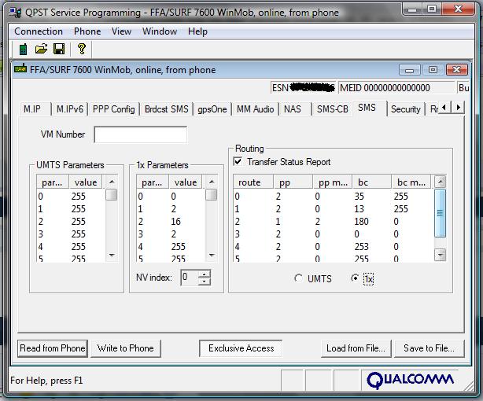Viewport: 483px width, 401px height.
Task: Click 'par...' column header in 1x Parameters
Action: pos(153,182)
